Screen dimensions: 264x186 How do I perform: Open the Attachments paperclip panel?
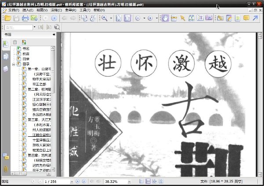coord(6,169)
